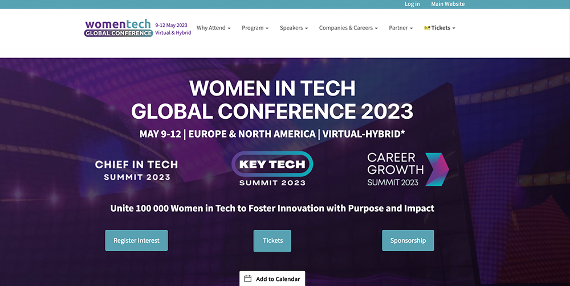Click the teal Tickets button
This screenshot has width=570, height=286.
click(272, 241)
